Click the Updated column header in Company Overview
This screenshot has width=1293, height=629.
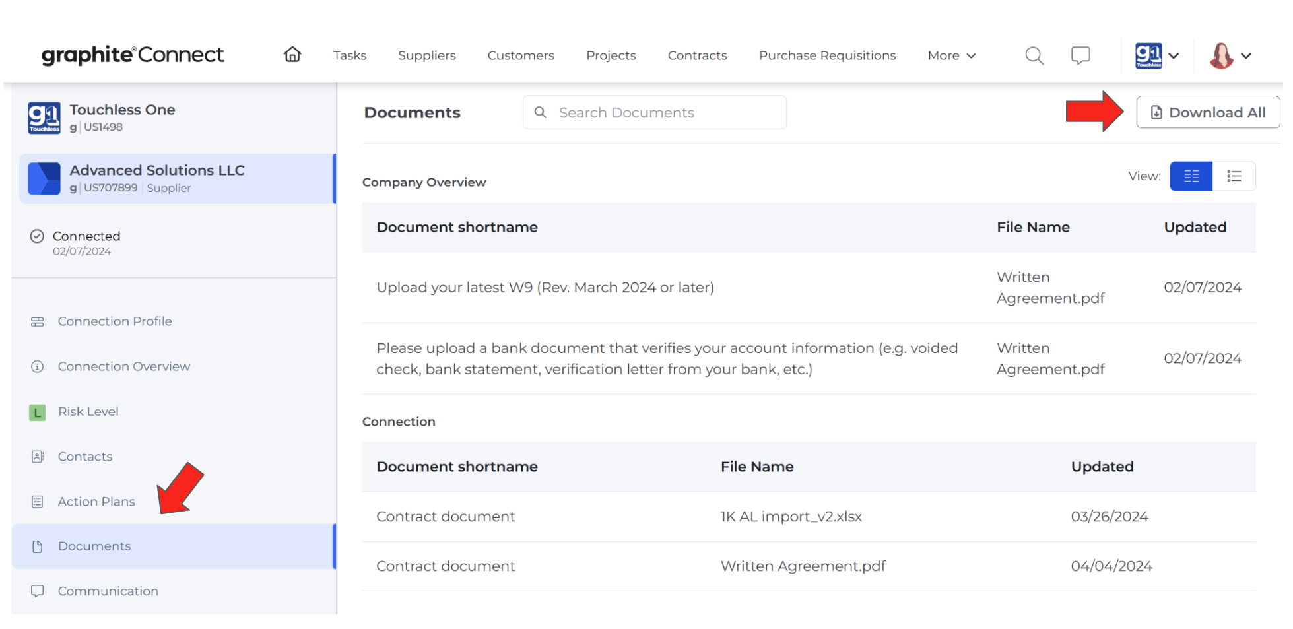tap(1195, 227)
